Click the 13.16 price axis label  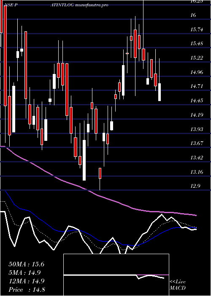pos(197,172)
